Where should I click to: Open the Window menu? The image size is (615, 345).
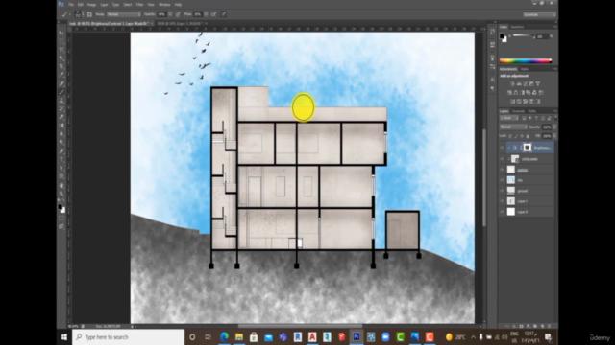[164, 5]
